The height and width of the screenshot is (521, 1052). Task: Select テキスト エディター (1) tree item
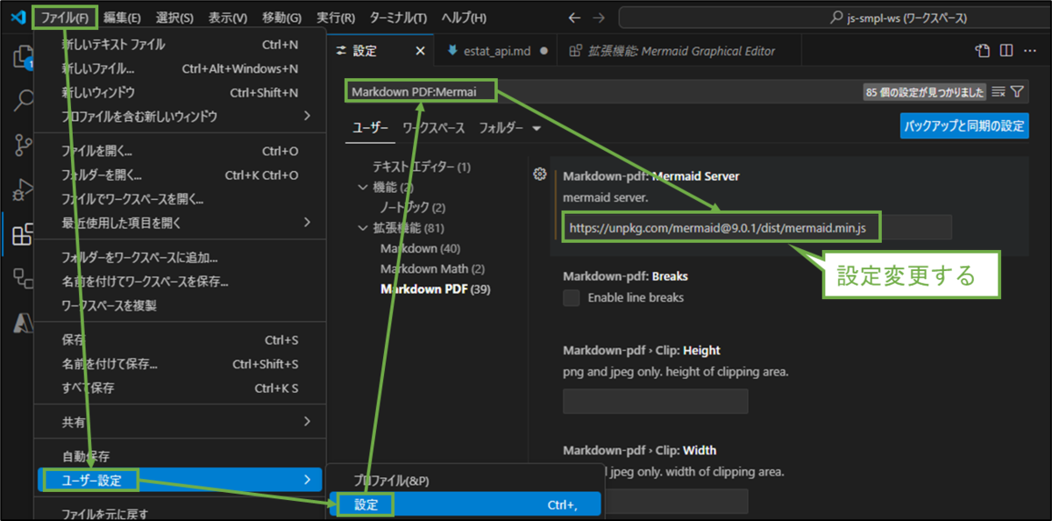[x=422, y=167]
